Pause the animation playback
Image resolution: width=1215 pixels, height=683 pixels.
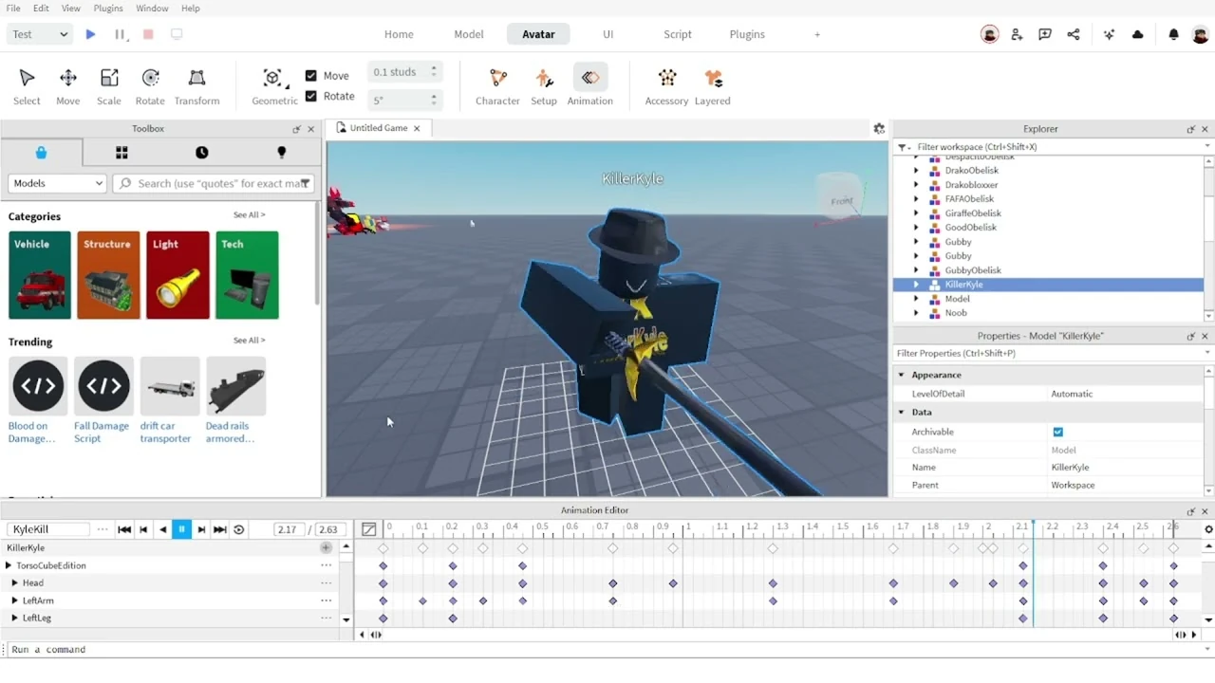pos(181,529)
